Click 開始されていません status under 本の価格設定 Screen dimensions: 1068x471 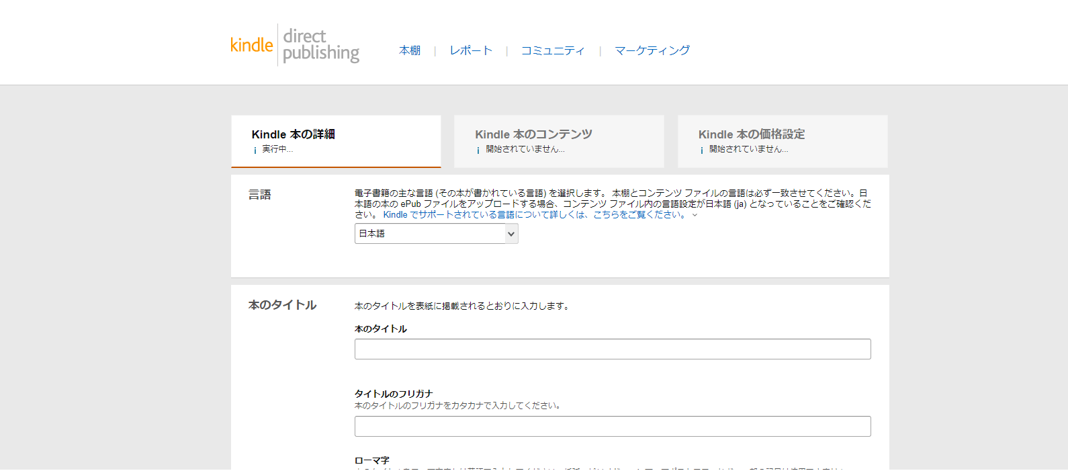748,149
